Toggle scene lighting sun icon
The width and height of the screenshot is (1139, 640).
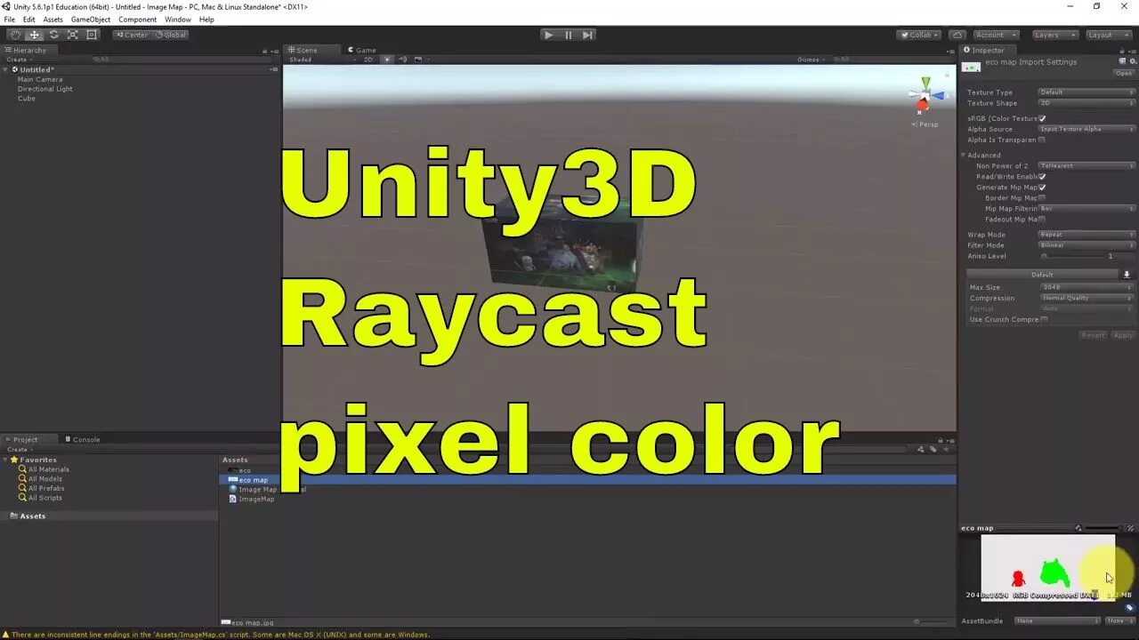click(x=388, y=60)
